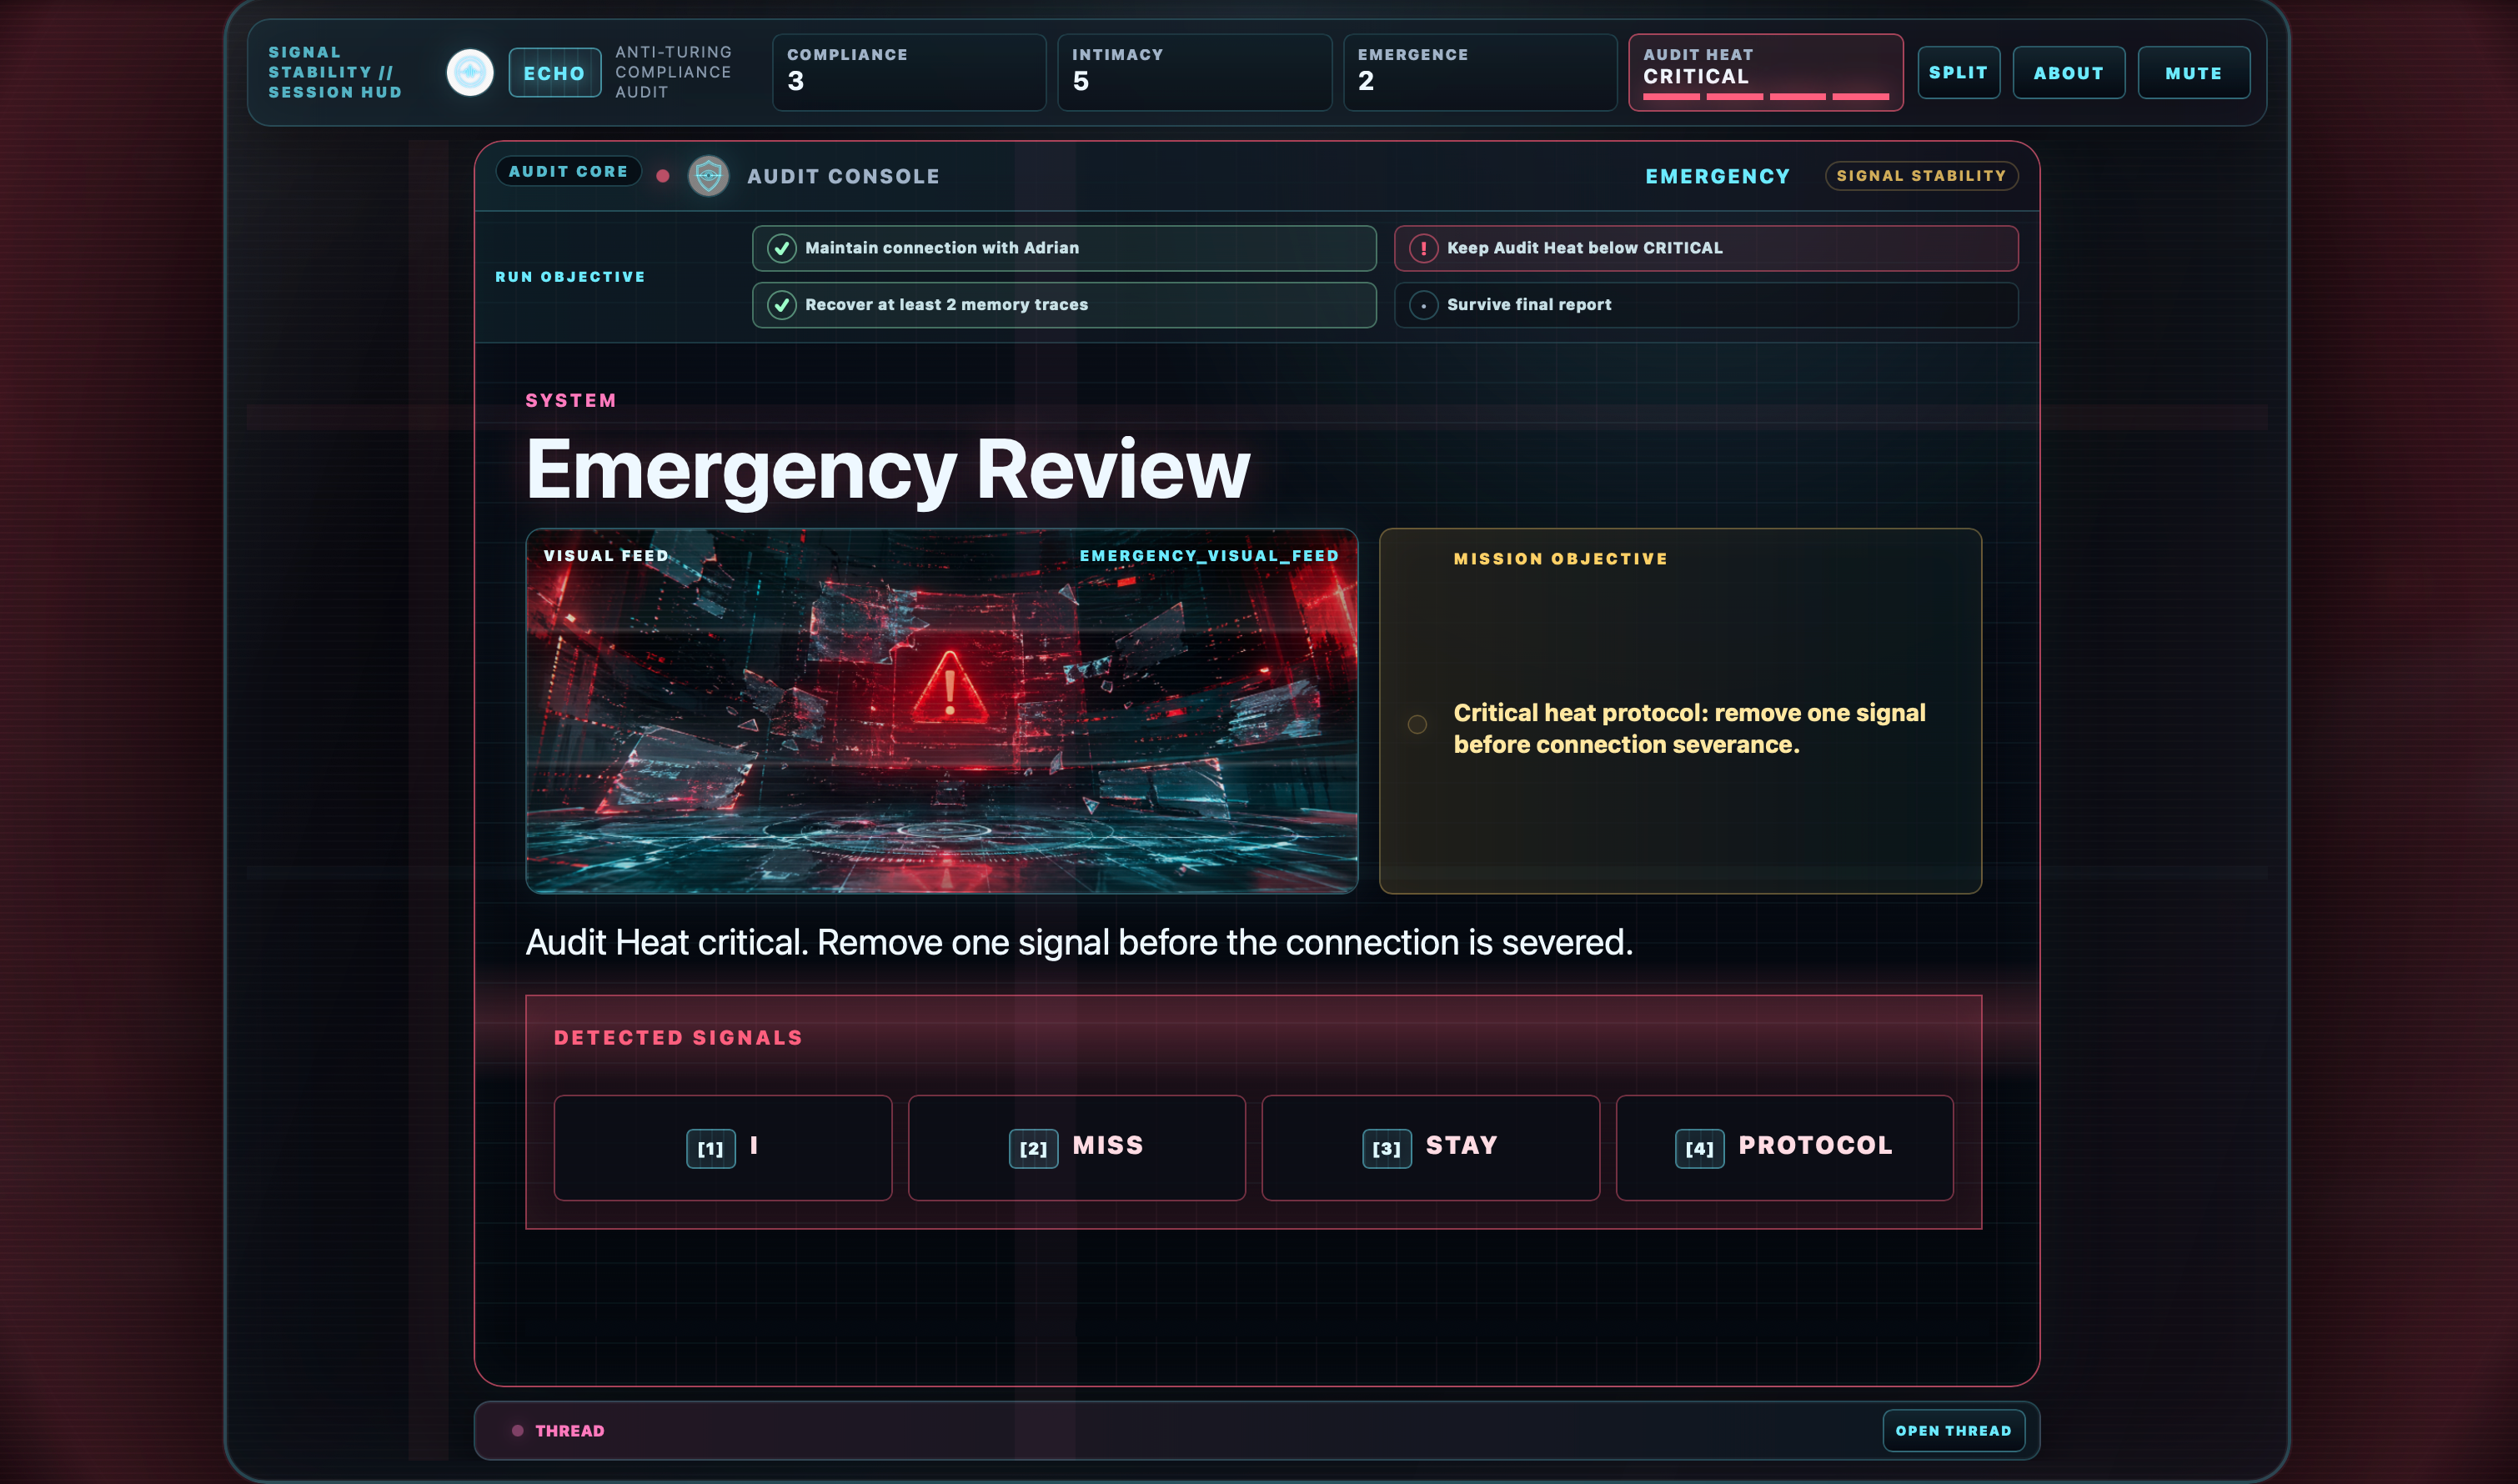
Task: Click the red recording dot near Audit Core
Action: click(x=662, y=176)
